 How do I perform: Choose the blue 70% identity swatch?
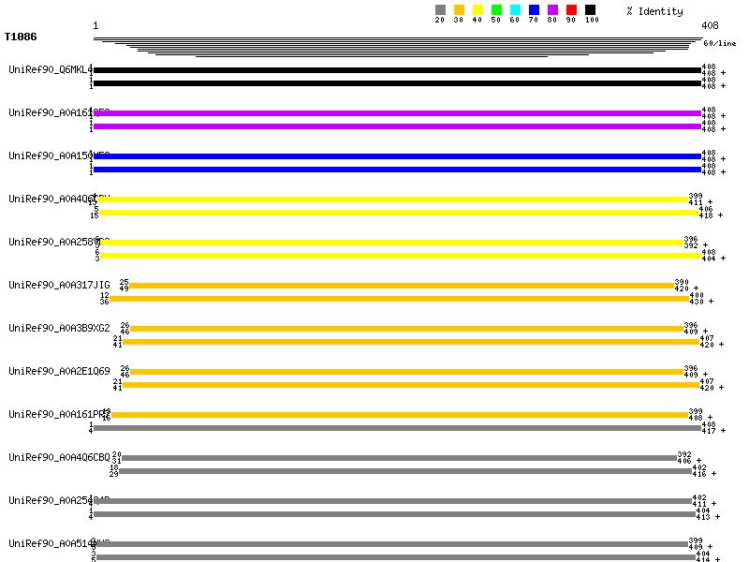[534, 10]
